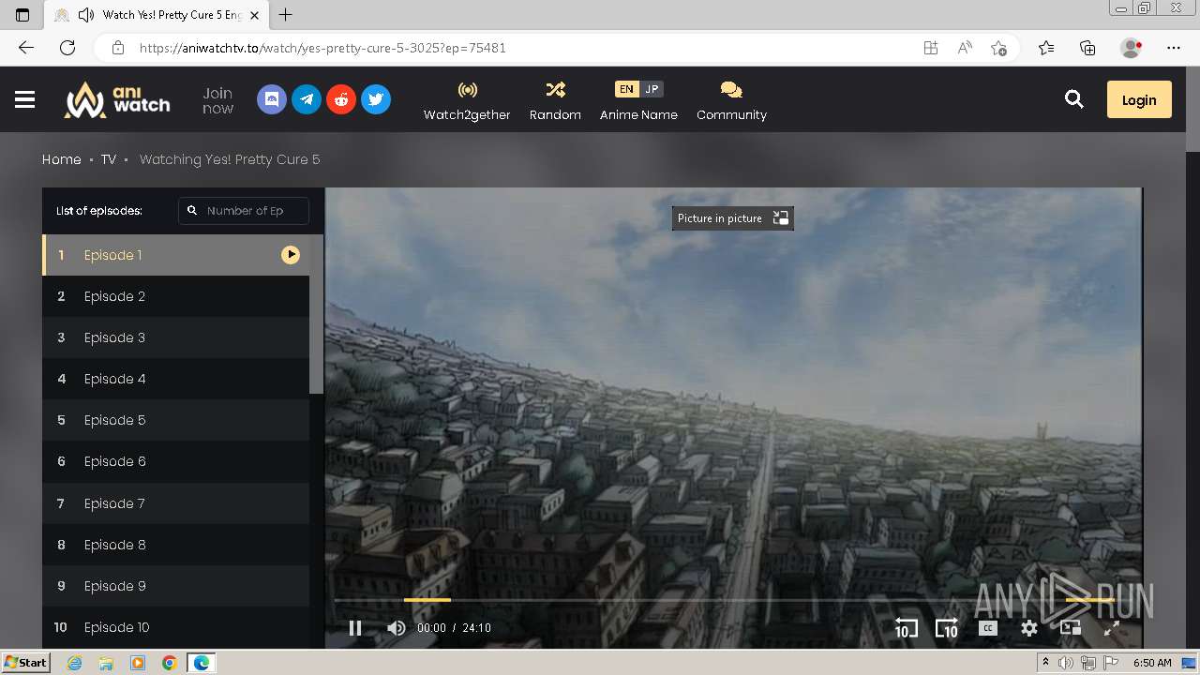This screenshot has height=675, width=1200.
Task: Open Watch2gether
Action: [467, 100]
